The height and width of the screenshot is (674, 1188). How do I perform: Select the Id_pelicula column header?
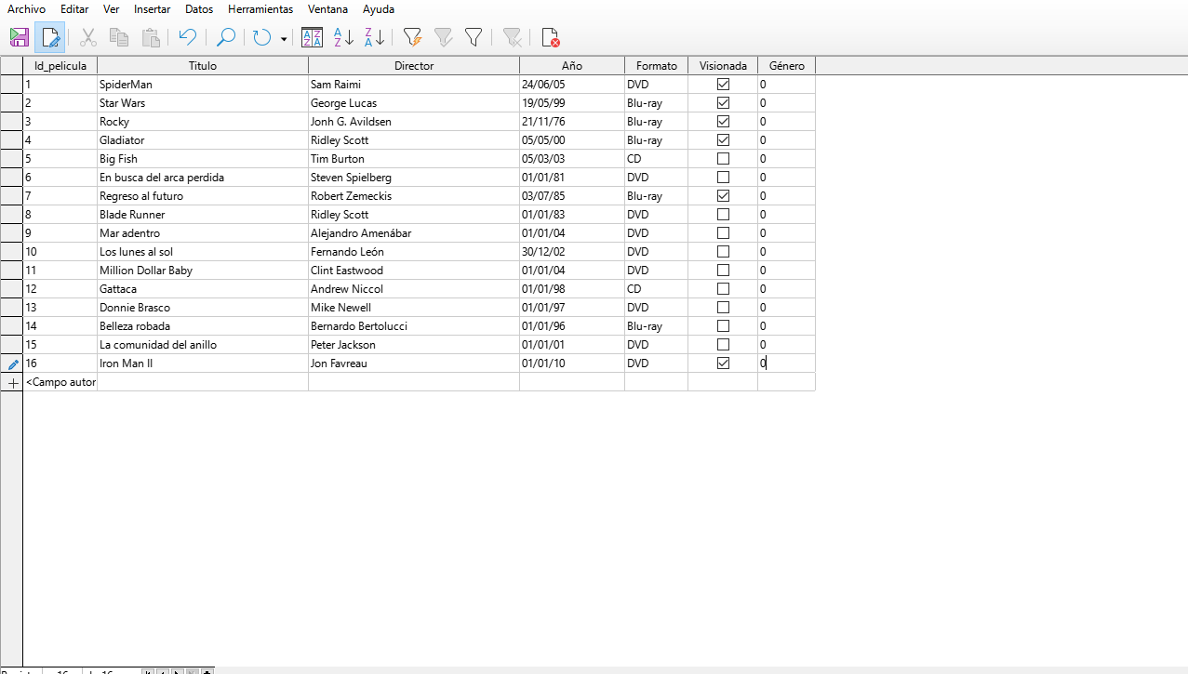(60, 66)
